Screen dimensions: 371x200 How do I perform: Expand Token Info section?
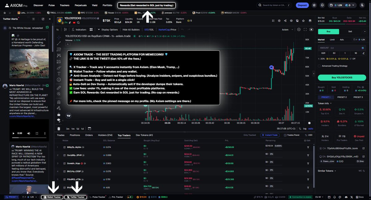325,103
